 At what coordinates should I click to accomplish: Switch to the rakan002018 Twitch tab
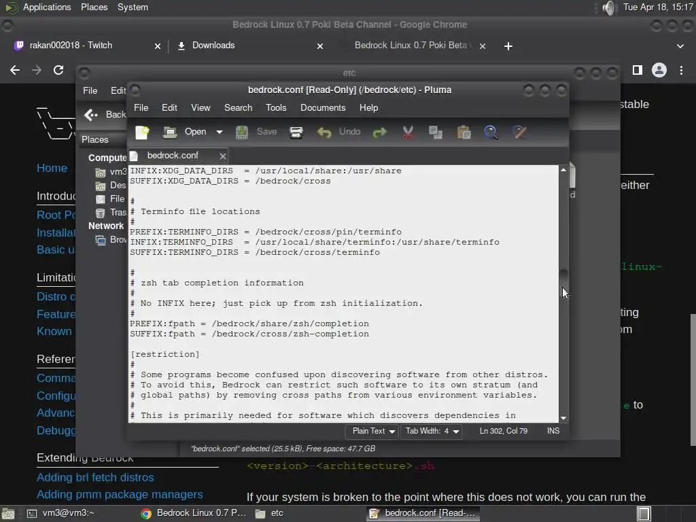71,46
